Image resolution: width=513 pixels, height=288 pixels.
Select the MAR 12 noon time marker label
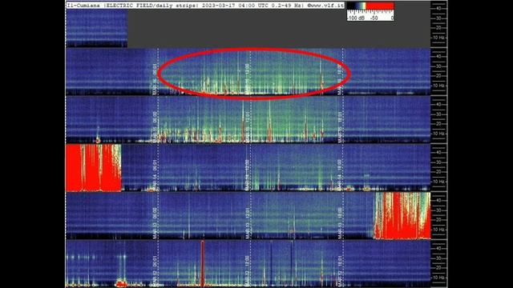(248, 271)
